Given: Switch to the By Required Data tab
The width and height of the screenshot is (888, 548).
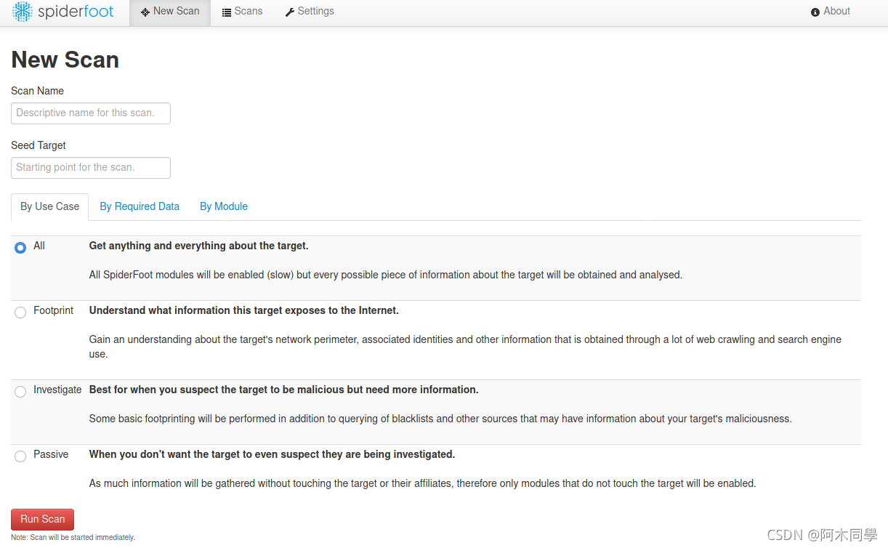Looking at the screenshot, I should tap(140, 206).
